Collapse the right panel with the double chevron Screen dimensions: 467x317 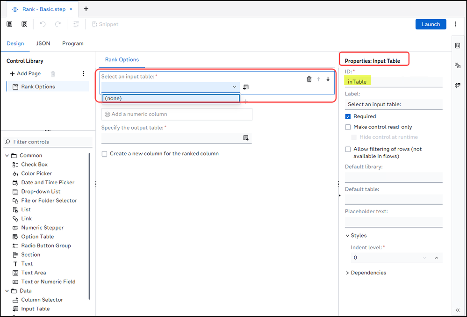(x=458, y=310)
